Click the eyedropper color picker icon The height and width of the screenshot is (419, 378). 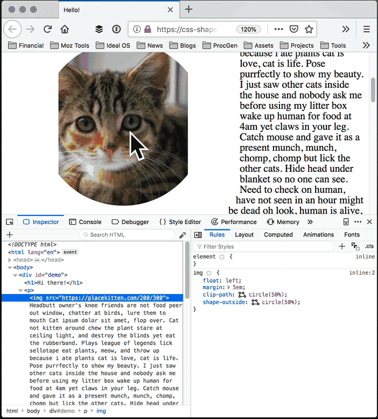[x=183, y=235]
